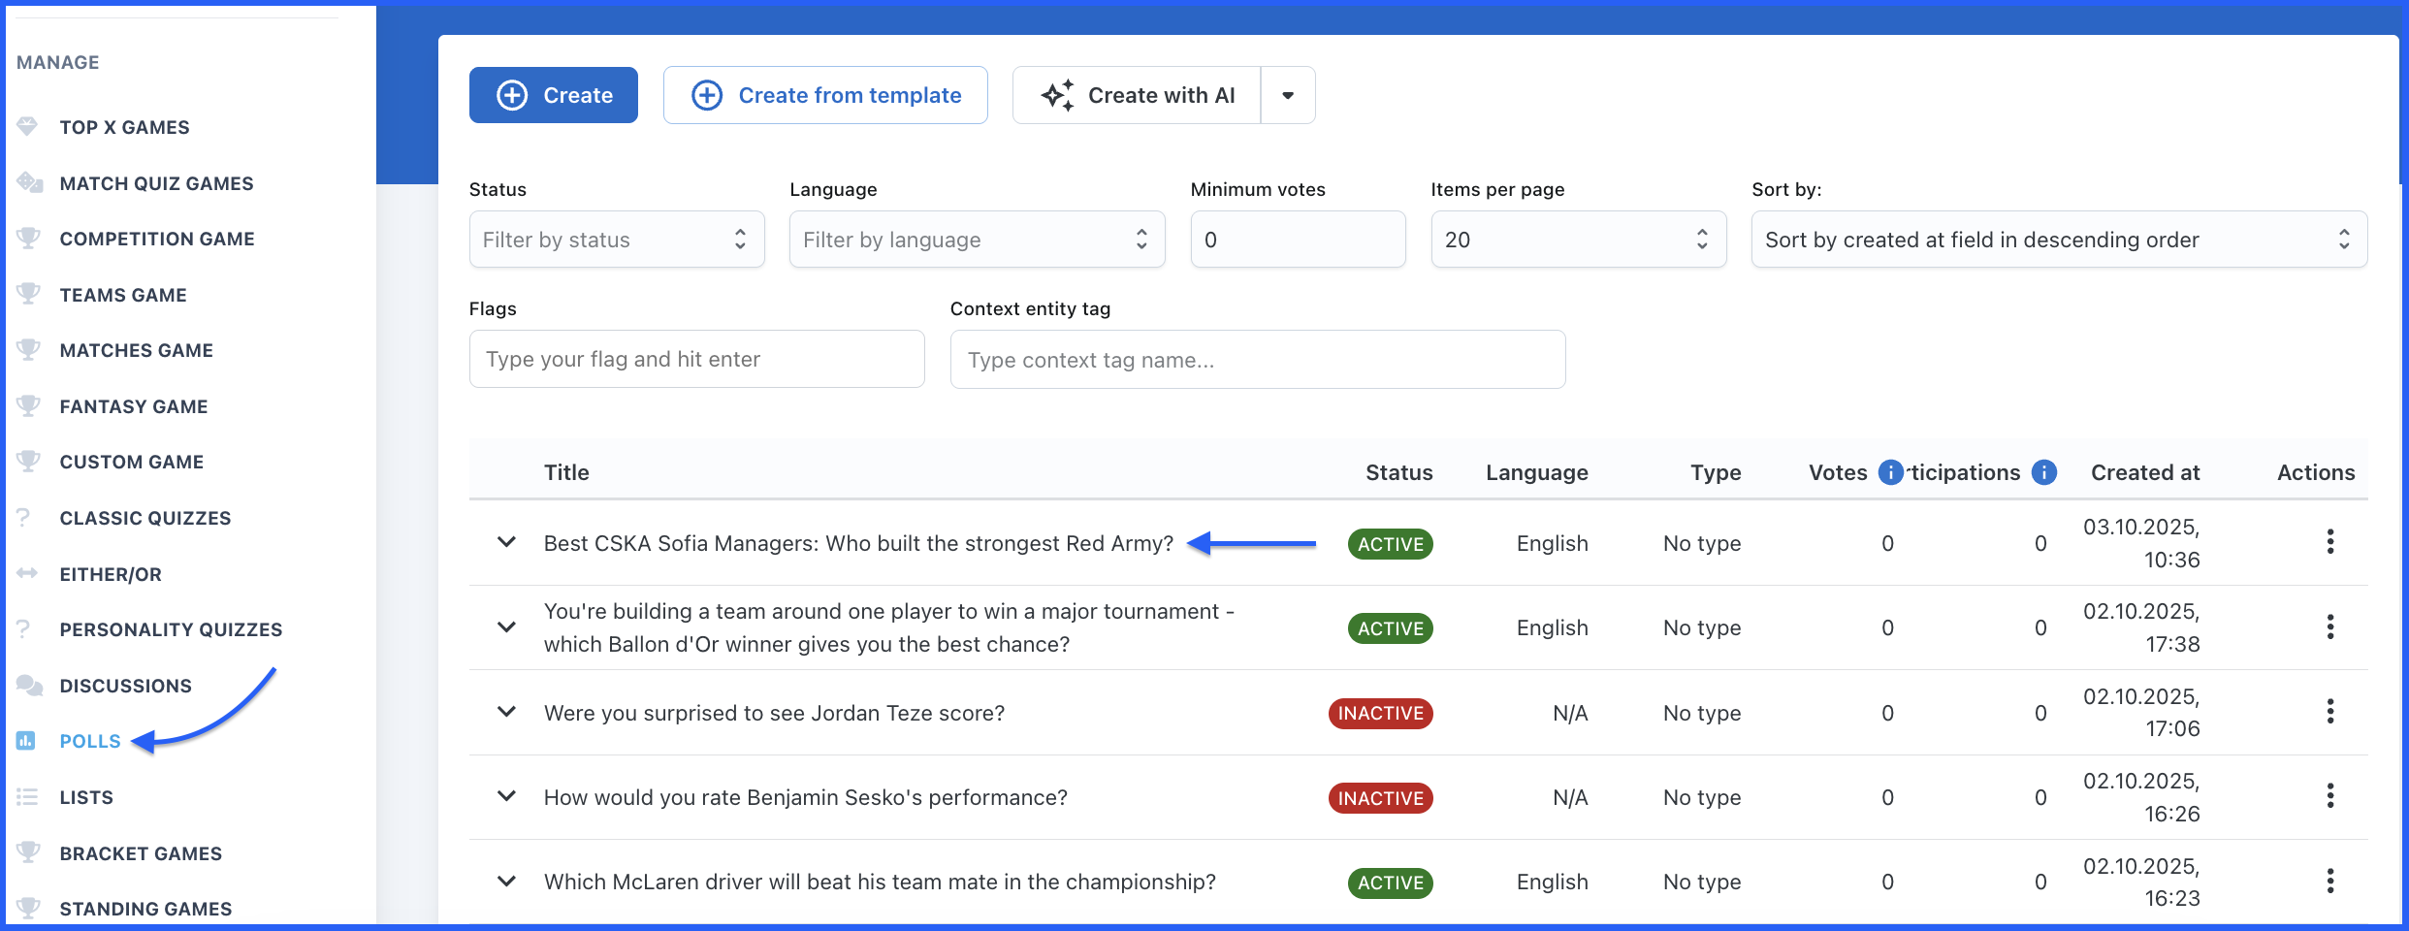Click Create from template button

[x=825, y=95]
